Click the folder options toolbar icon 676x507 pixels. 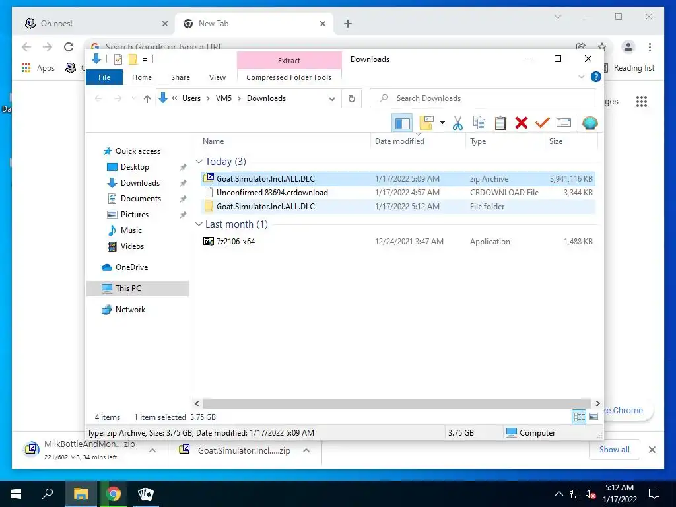click(x=426, y=123)
